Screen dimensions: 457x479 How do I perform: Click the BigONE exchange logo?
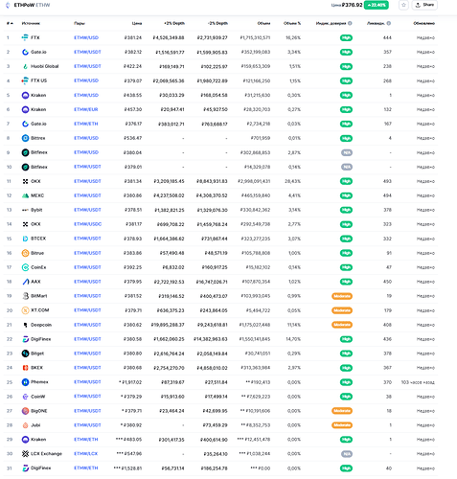coord(25,411)
